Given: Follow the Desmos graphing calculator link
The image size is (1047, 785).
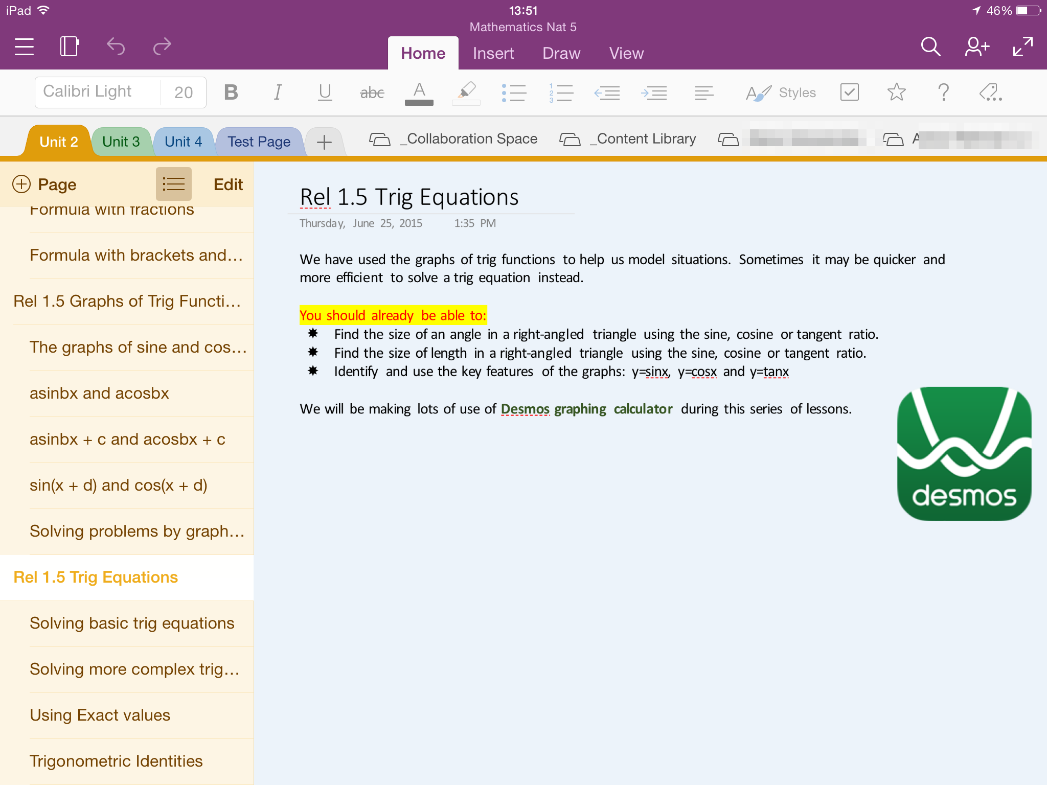Looking at the screenshot, I should point(586,409).
